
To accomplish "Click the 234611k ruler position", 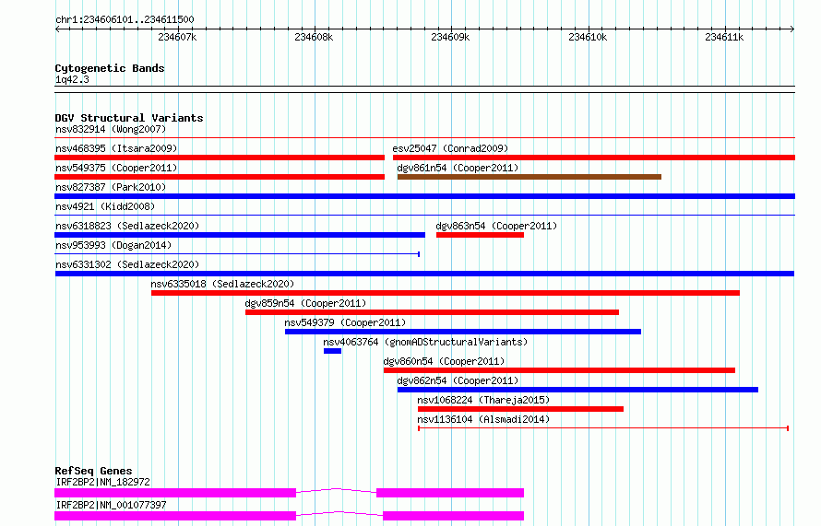I will [724, 37].
